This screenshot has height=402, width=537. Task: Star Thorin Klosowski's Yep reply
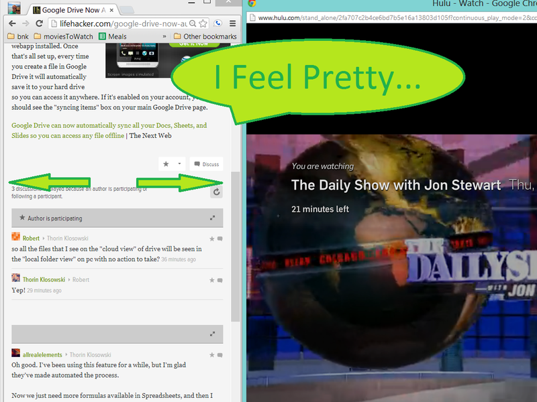pos(212,280)
